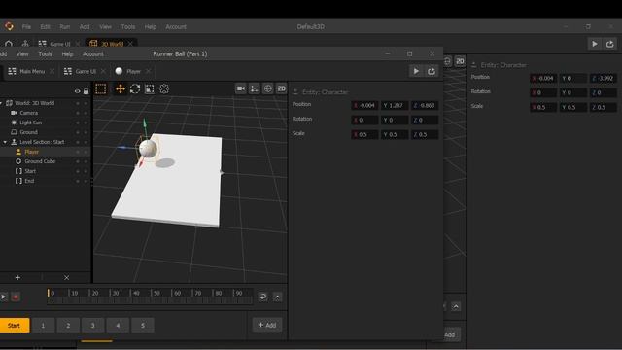Toggle 2D view in Runner Ball window
Screen dimensions: 622x350
(281, 88)
